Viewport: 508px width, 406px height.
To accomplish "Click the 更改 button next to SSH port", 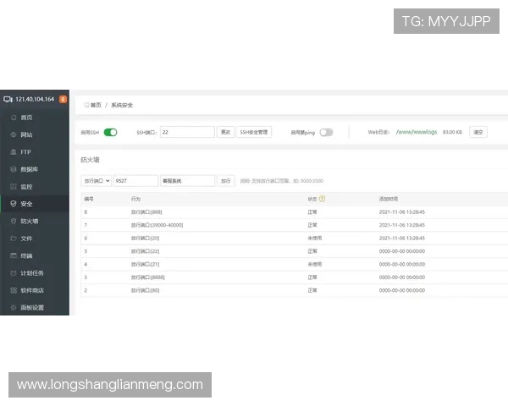I will point(225,132).
